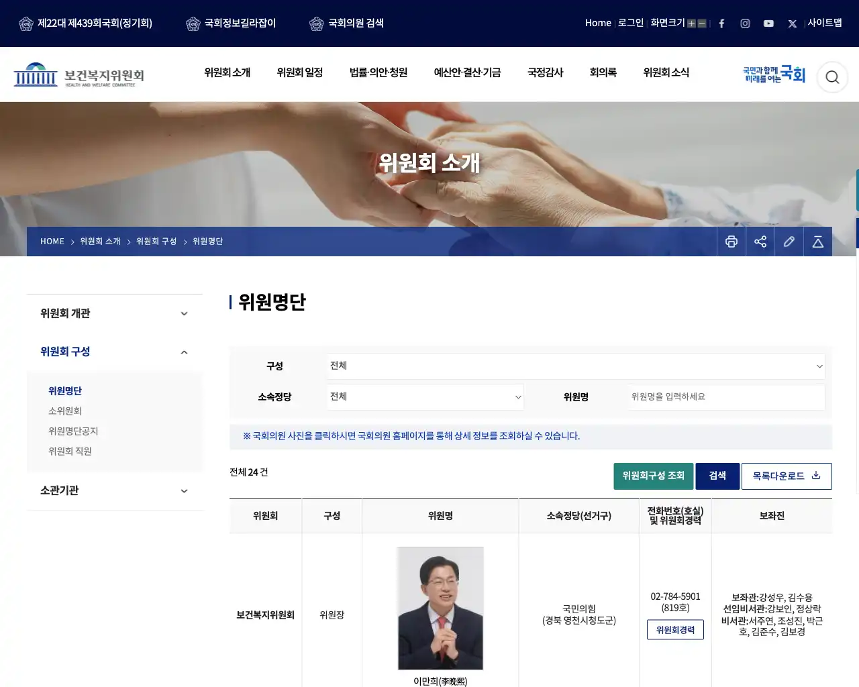
Task: Click the photo of 이만희
Action: (440, 608)
